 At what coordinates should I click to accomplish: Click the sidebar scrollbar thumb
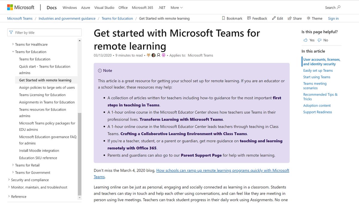(79, 154)
